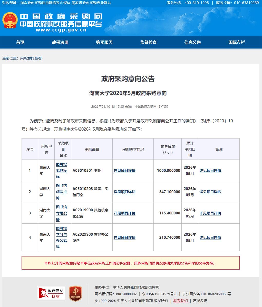Open the 国际专栏 menu
This screenshot has width=262, height=307.
click(237, 42)
